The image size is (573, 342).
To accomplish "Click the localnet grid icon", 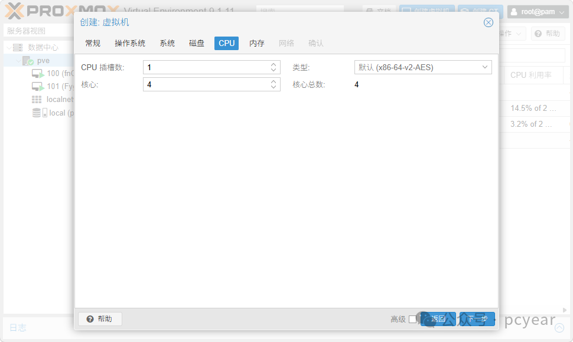I will pyautogui.click(x=37, y=99).
